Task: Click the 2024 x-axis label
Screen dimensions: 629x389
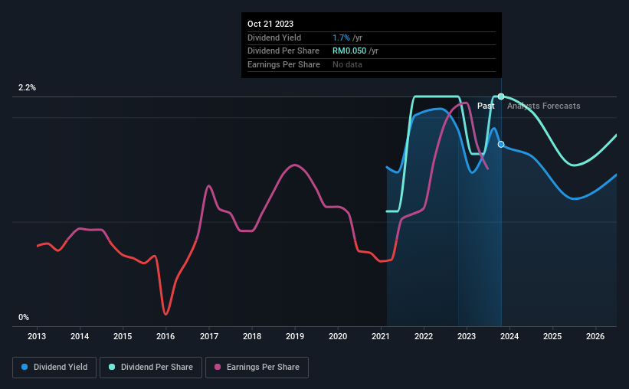Action: pyautogui.click(x=509, y=336)
